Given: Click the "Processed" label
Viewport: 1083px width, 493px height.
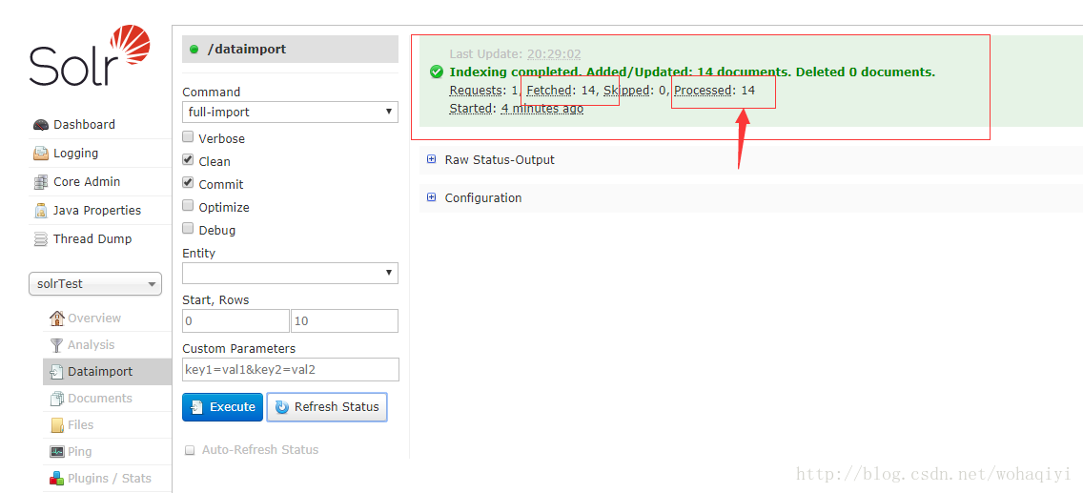Looking at the screenshot, I should click(x=704, y=90).
